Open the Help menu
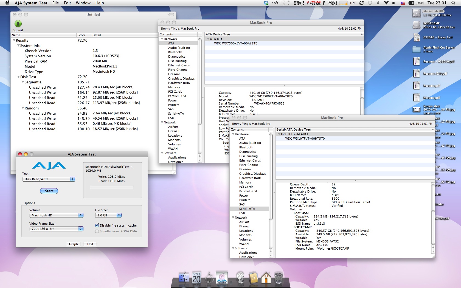Screen dimensions: 461x288 (100, 3)
